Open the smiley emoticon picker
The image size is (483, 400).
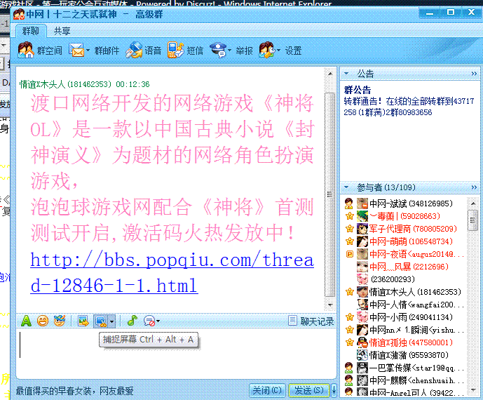(x=43, y=321)
